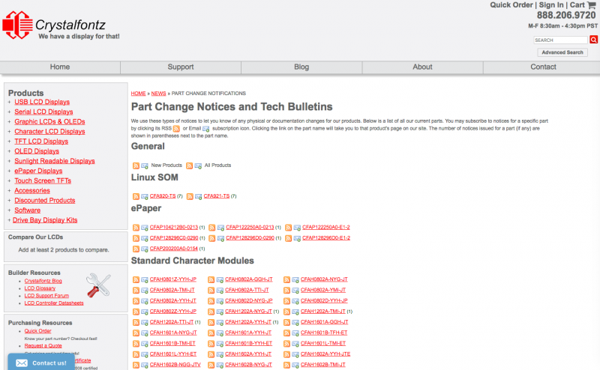Open the Contact us chat widget
600x370 pixels.
(x=41, y=363)
